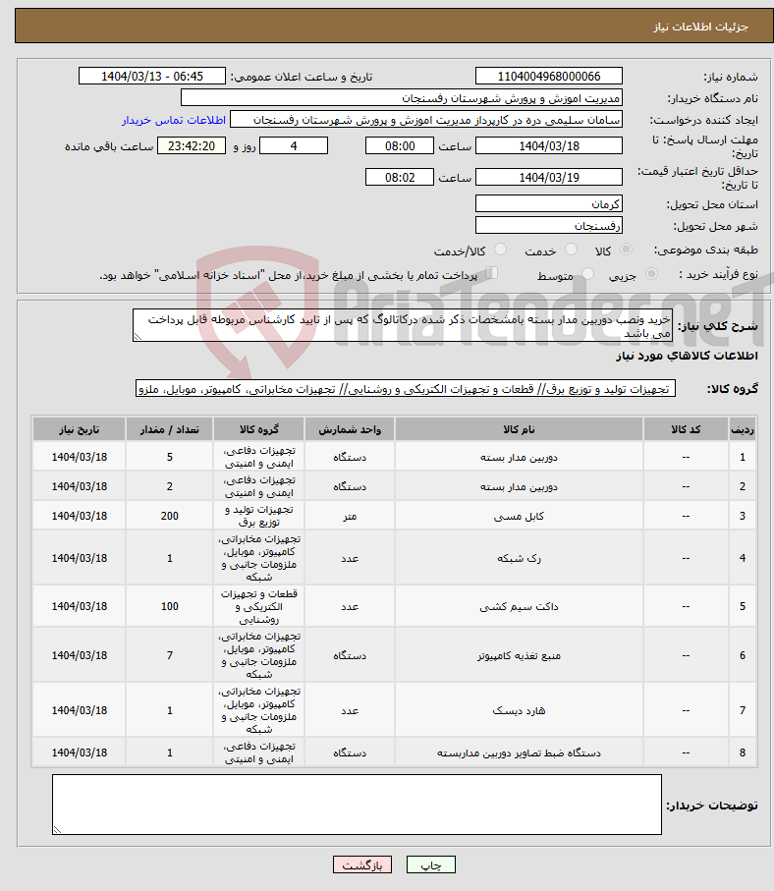Viewport: 774px width, 891px height.
Task: Select the متوسط purchase type radio
Action: click(x=587, y=274)
